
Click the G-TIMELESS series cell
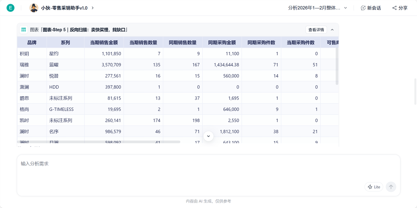[x=65, y=109]
